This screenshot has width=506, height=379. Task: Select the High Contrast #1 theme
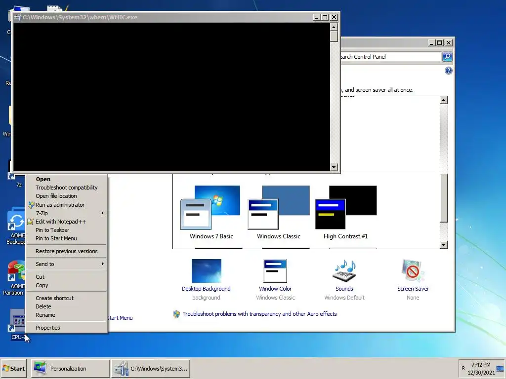[x=345, y=212]
